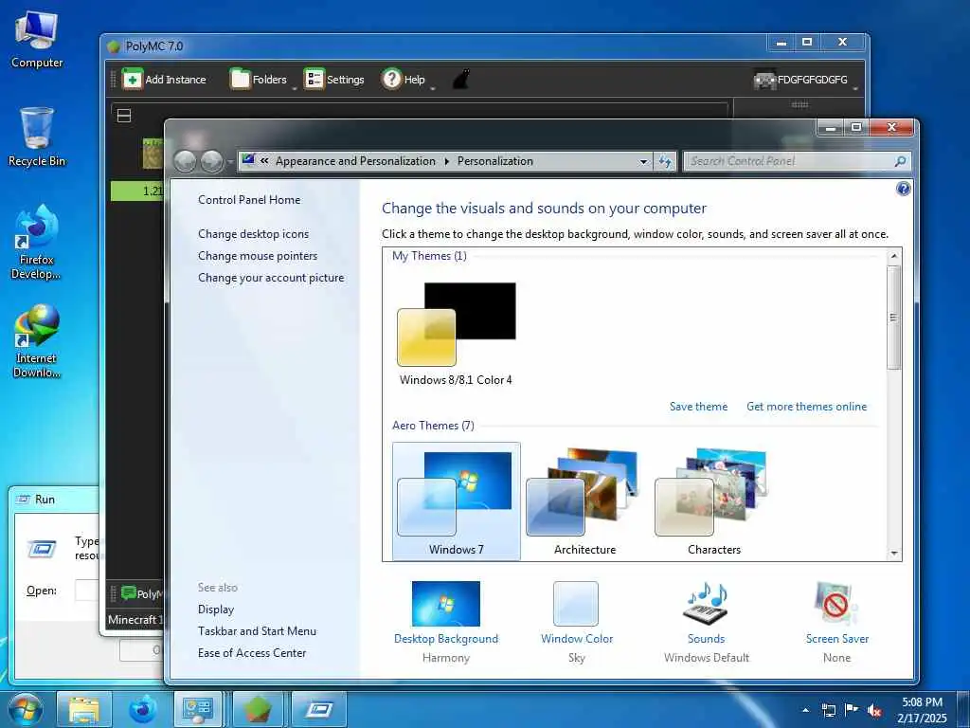Select the Recycle Bin desktop icon
This screenshot has height=728, width=970.
point(37,136)
